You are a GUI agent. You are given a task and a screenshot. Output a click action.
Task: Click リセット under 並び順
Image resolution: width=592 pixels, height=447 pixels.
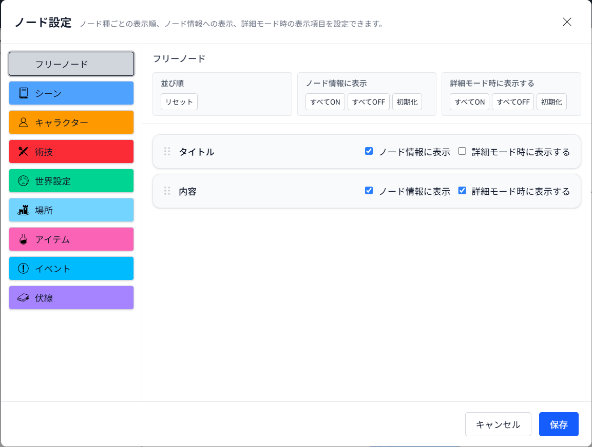point(179,102)
